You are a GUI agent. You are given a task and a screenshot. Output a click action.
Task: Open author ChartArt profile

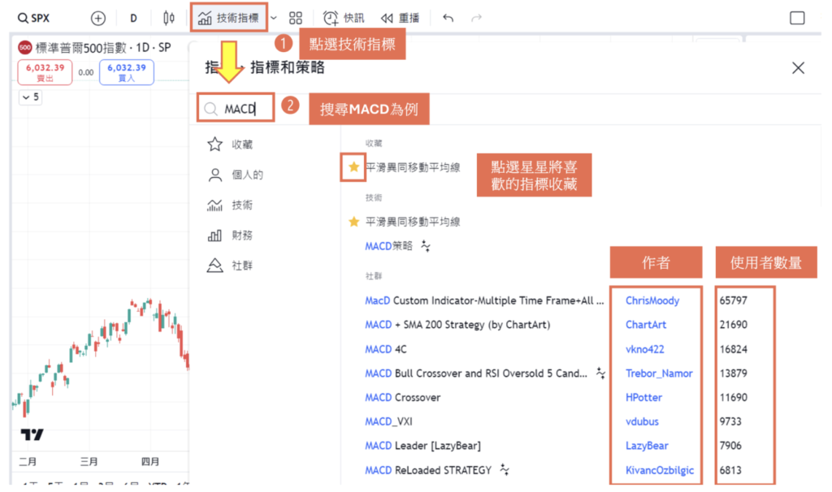646,325
